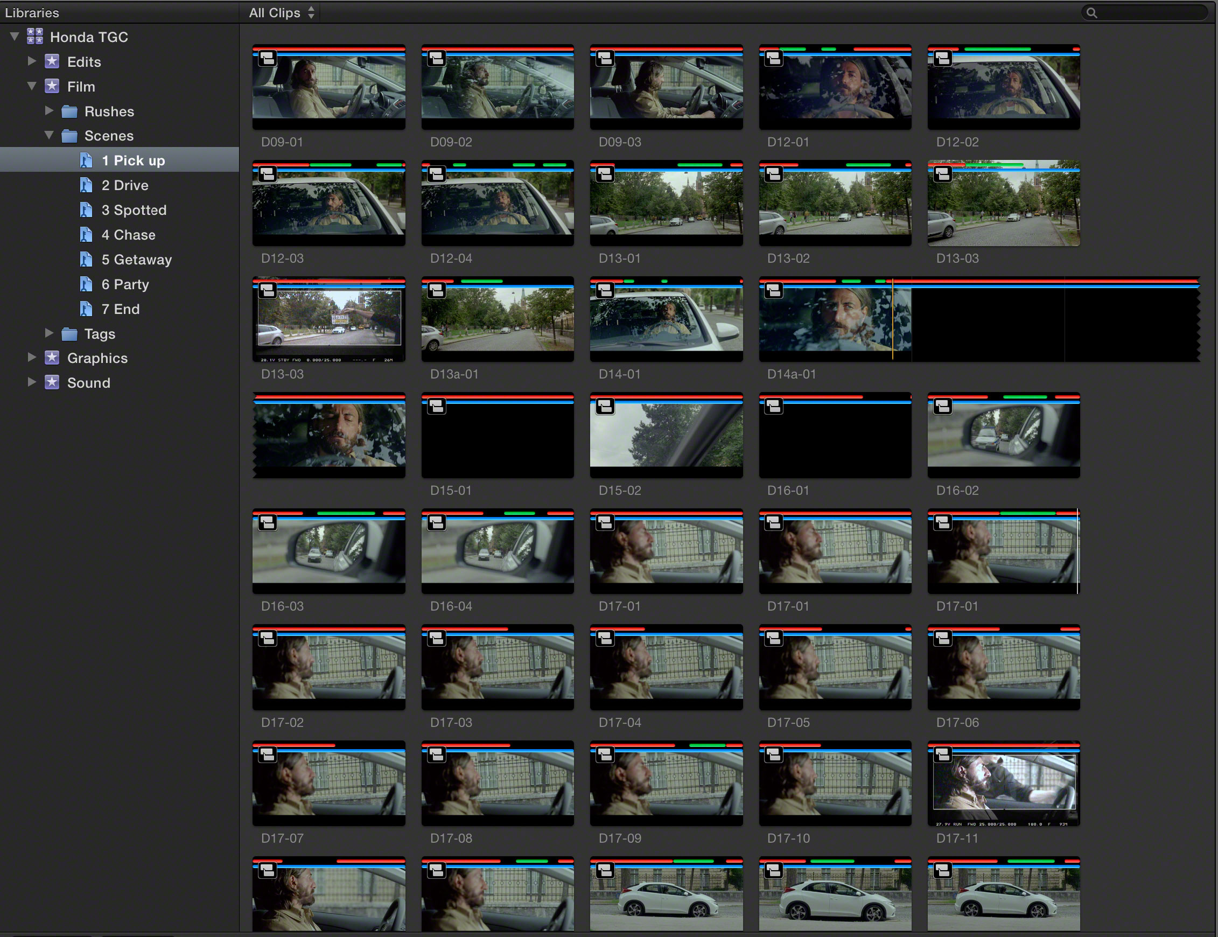Expand the Graphics event triangle

(x=32, y=358)
